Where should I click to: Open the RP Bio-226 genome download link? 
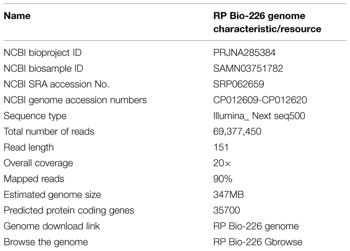(256, 226)
